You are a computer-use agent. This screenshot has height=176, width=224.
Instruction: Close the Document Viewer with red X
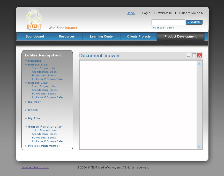tap(199, 55)
